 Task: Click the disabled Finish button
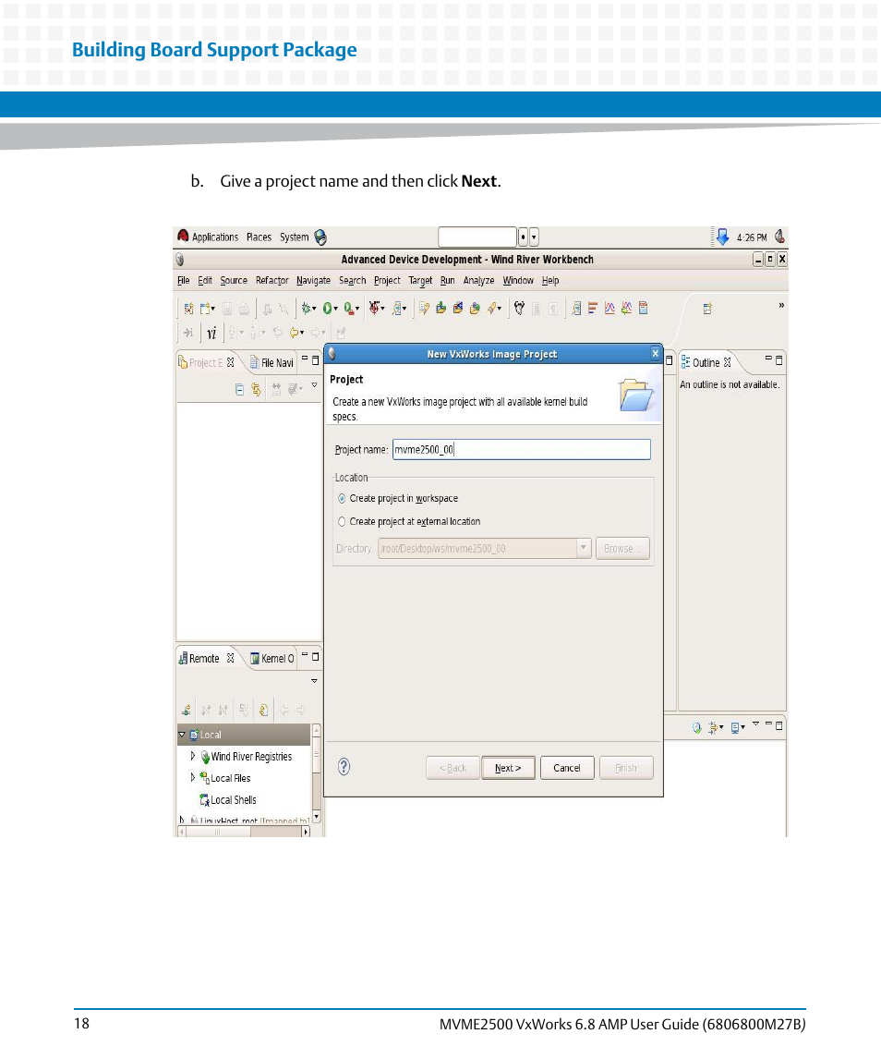pyautogui.click(x=626, y=768)
